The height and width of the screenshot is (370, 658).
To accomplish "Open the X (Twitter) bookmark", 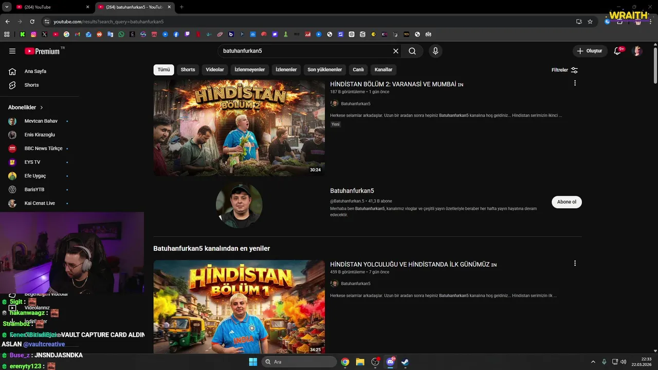I will (x=44, y=34).
